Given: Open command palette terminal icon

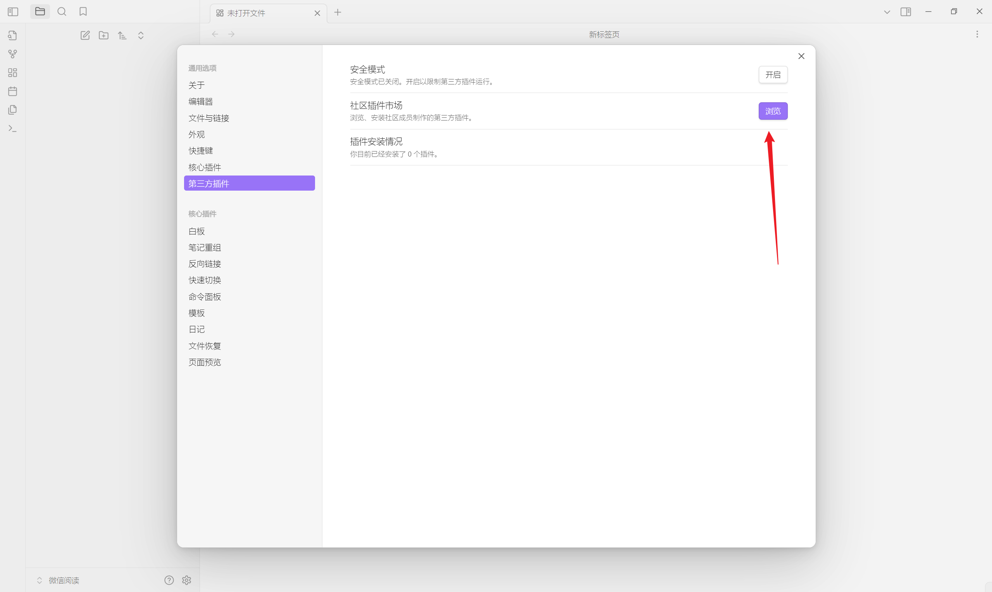Looking at the screenshot, I should coord(12,129).
